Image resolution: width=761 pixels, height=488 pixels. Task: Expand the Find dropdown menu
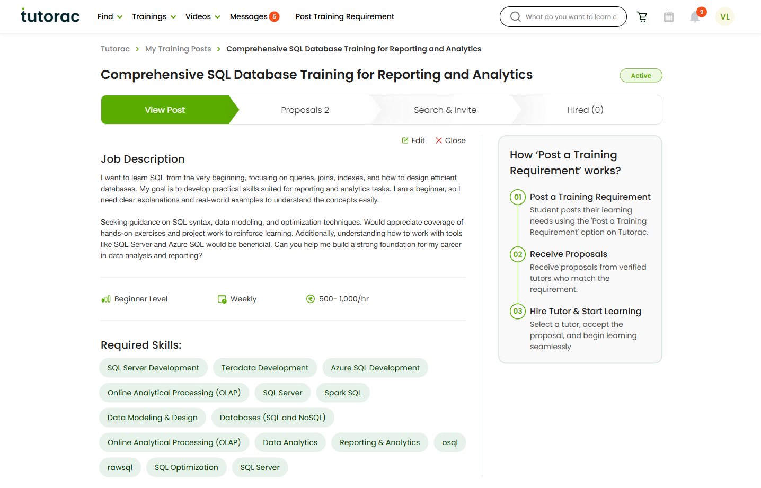(110, 16)
